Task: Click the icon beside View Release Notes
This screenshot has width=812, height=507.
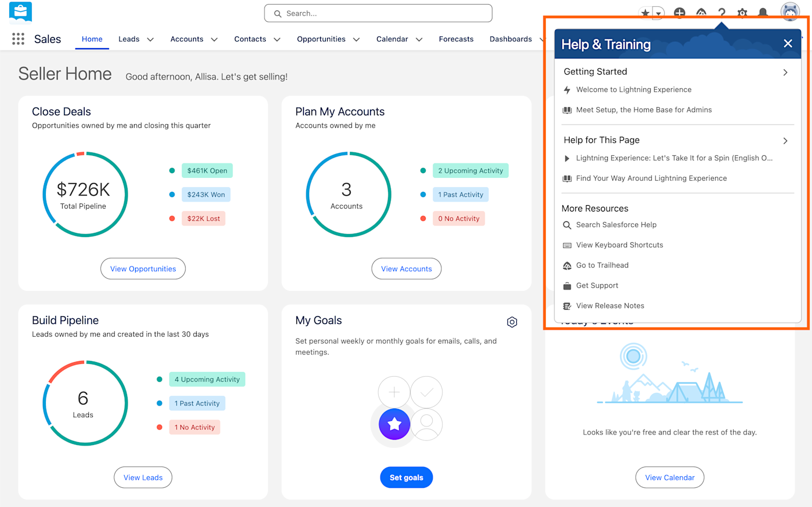Action: pyautogui.click(x=567, y=306)
